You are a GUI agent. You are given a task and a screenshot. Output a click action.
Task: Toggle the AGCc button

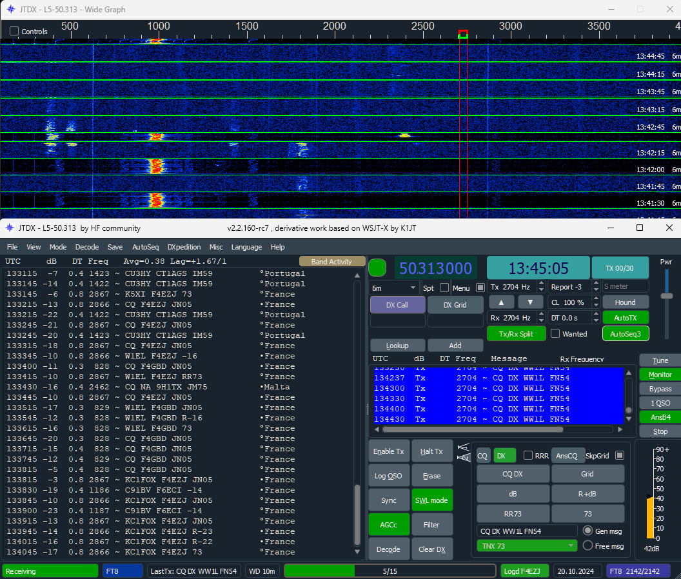pyautogui.click(x=389, y=524)
